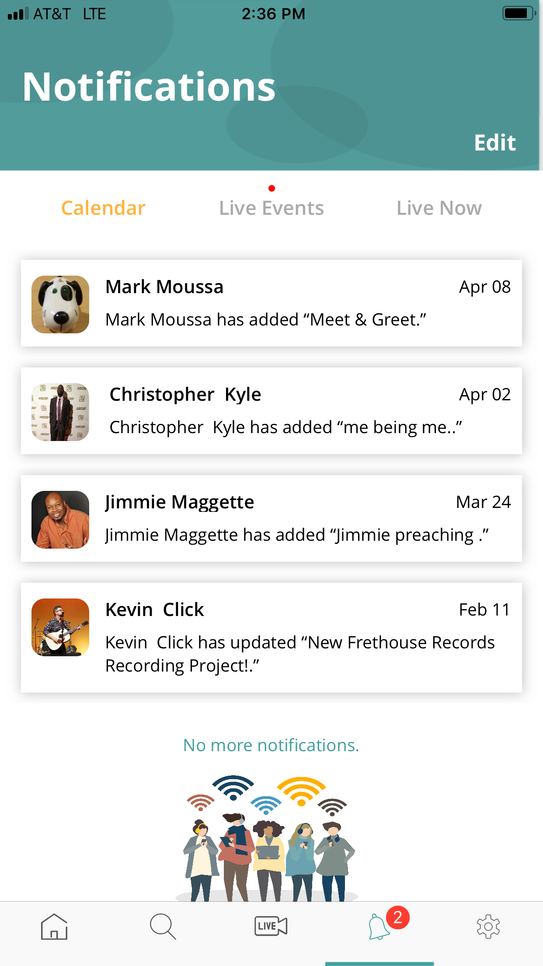Switch to the Live Events tab
The image size is (543, 966).
click(x=271, y=208)
